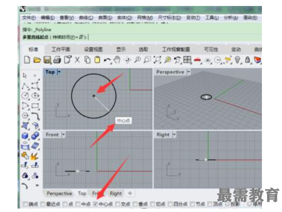Click the Copy icon in the toolbar
282x212 pixels.
click(88, 60)
